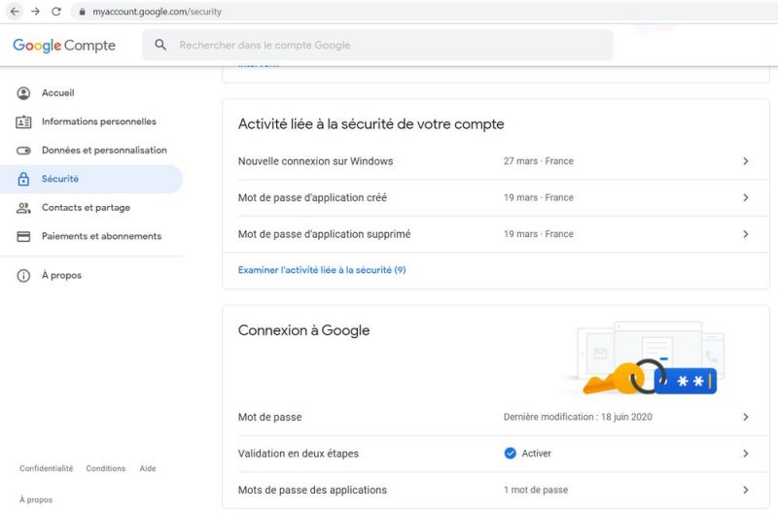The image size is (778, 513).
Task: Click the Données et personnalisation toggle icon
Action: point(23,151)
